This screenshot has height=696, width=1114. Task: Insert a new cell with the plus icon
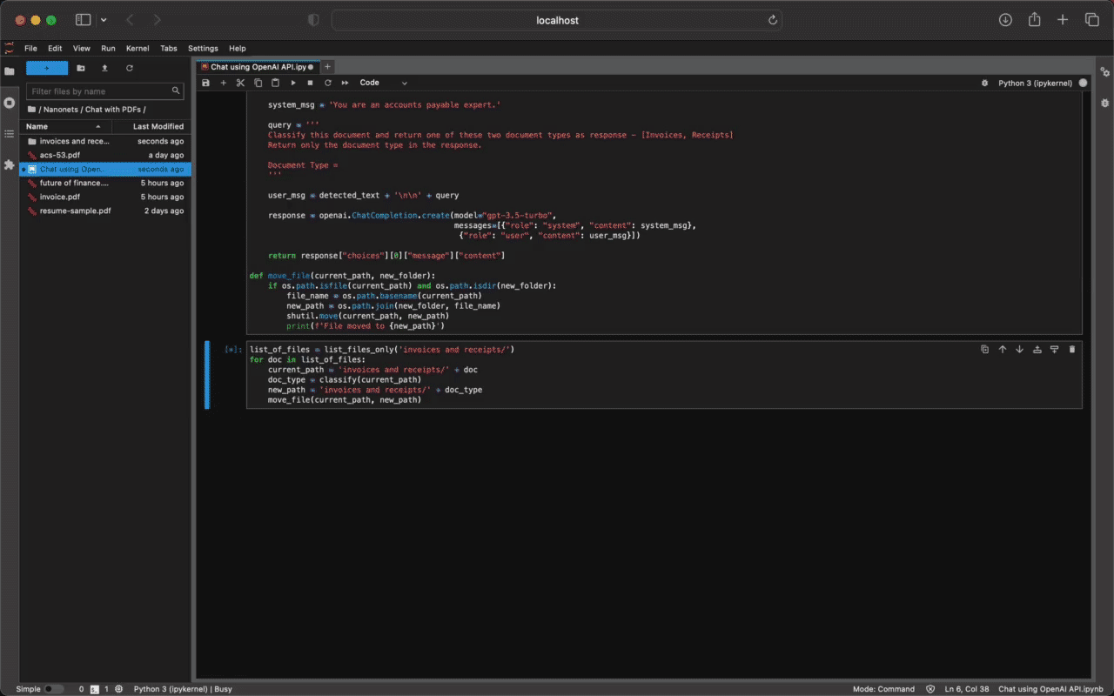pyautogui.click(x=224, y=83)
